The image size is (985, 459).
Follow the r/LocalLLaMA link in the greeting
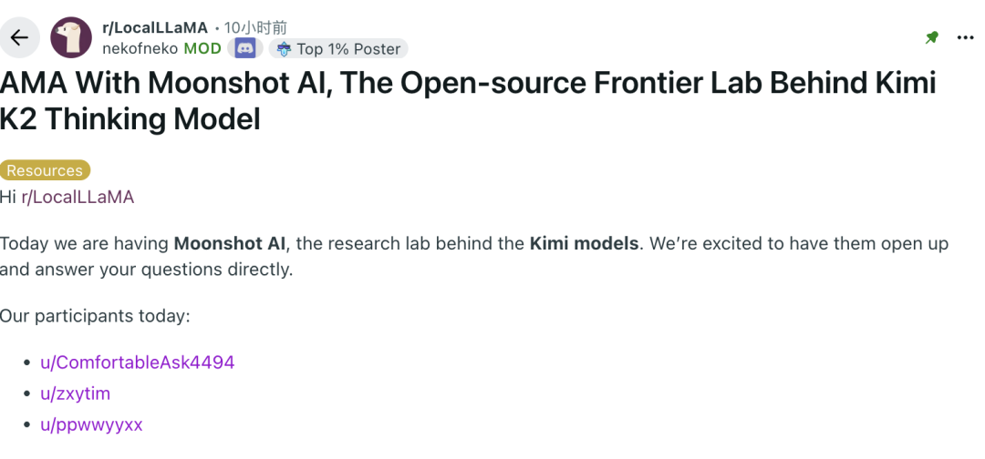(x=78, y=197)
